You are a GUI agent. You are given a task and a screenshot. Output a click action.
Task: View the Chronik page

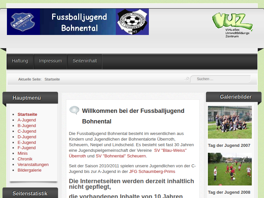(x=25, y=159)
